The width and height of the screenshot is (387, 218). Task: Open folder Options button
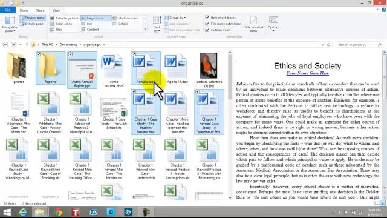[273, 24]
